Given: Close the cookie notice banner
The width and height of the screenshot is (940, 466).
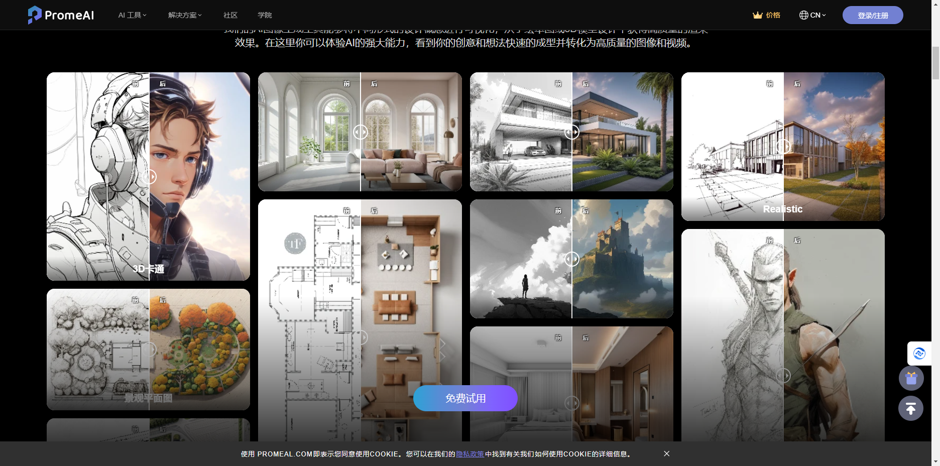Looking at the screenshot, I should click(666, 453).
